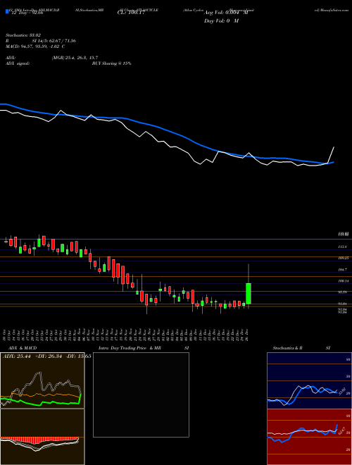Click the 113.8 price axis label

(x=343, y=247)
